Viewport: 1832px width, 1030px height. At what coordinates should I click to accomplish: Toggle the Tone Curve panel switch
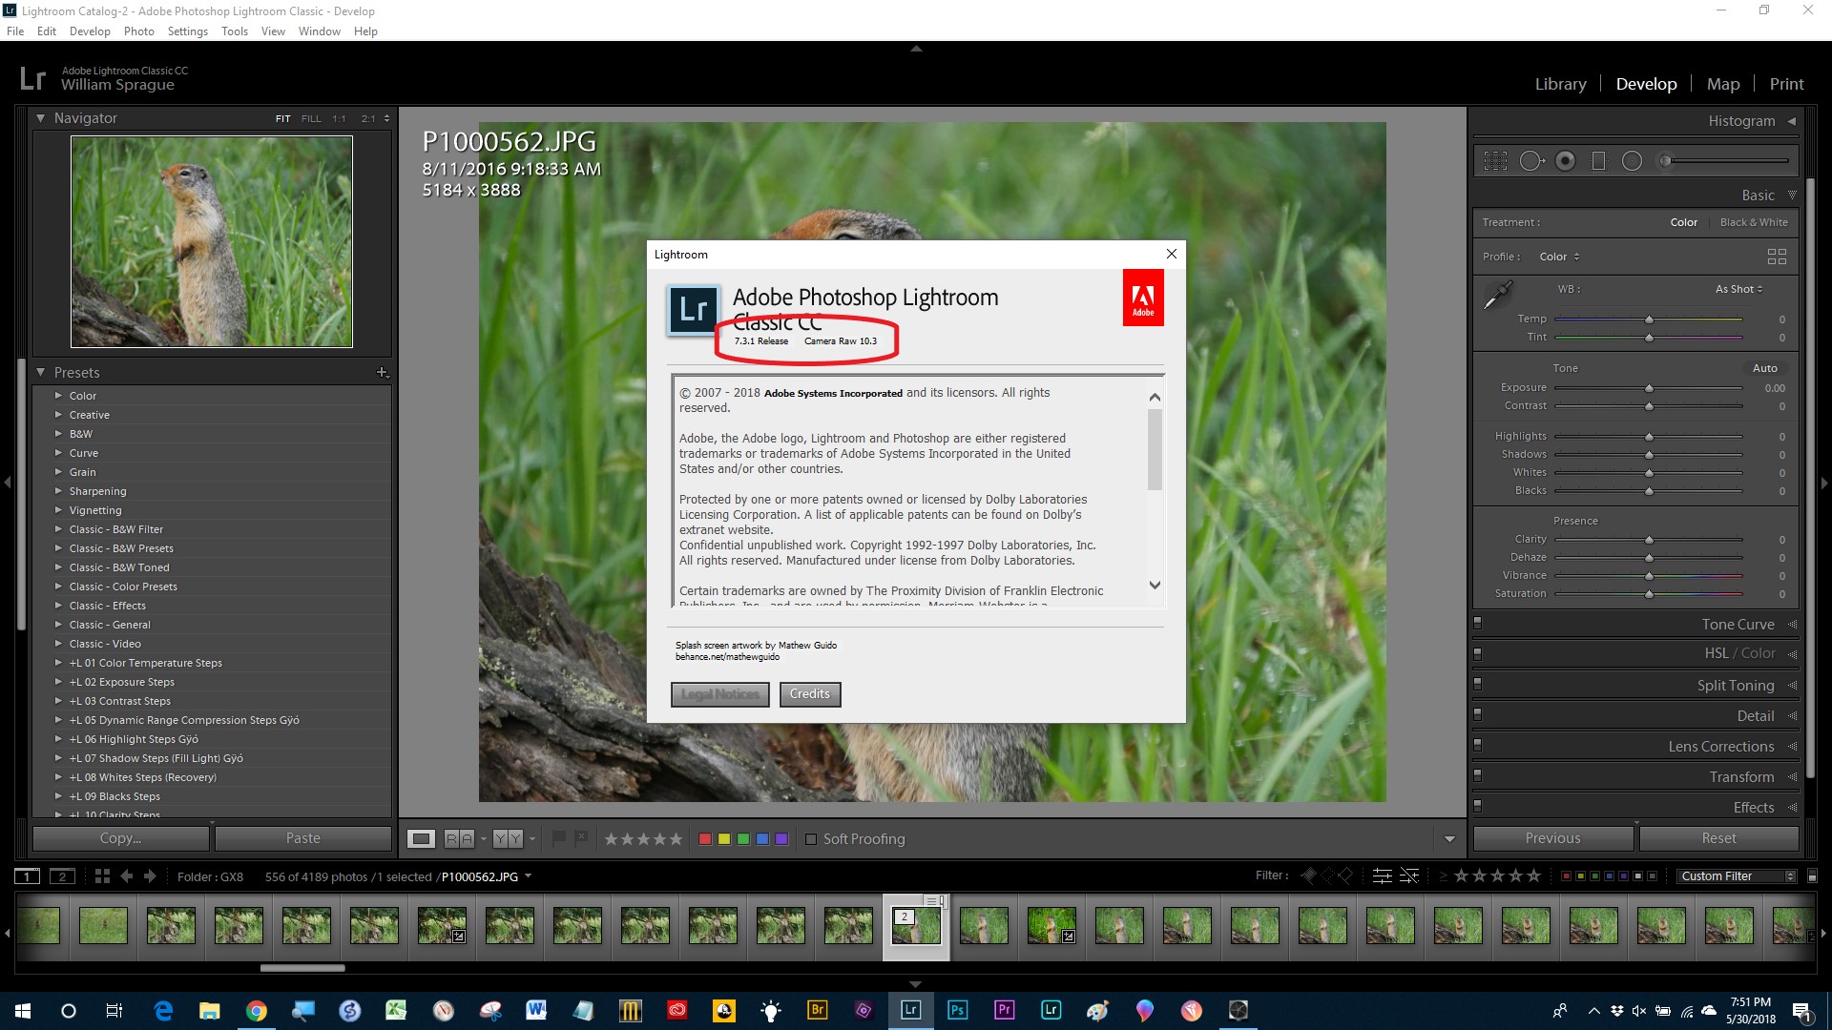[1478, 624]
